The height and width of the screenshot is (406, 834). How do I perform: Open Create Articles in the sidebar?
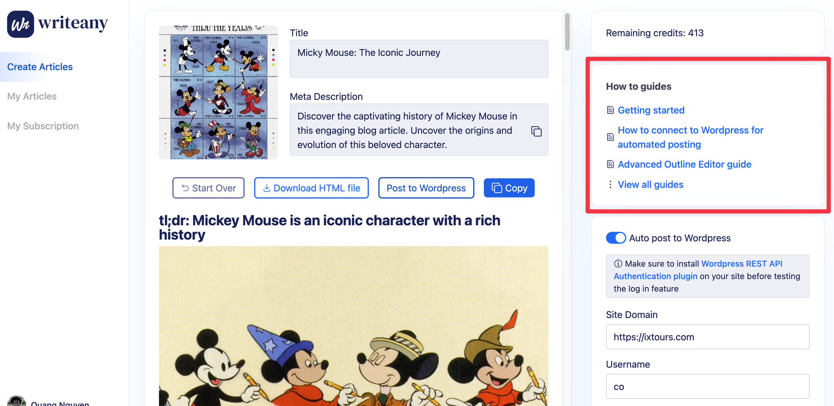(40, 67)
